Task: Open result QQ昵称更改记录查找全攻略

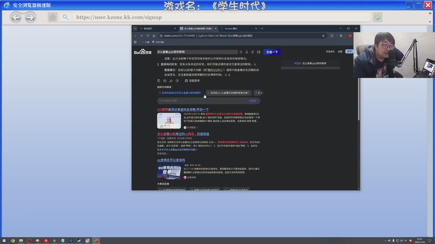Action: pos(183,110)
